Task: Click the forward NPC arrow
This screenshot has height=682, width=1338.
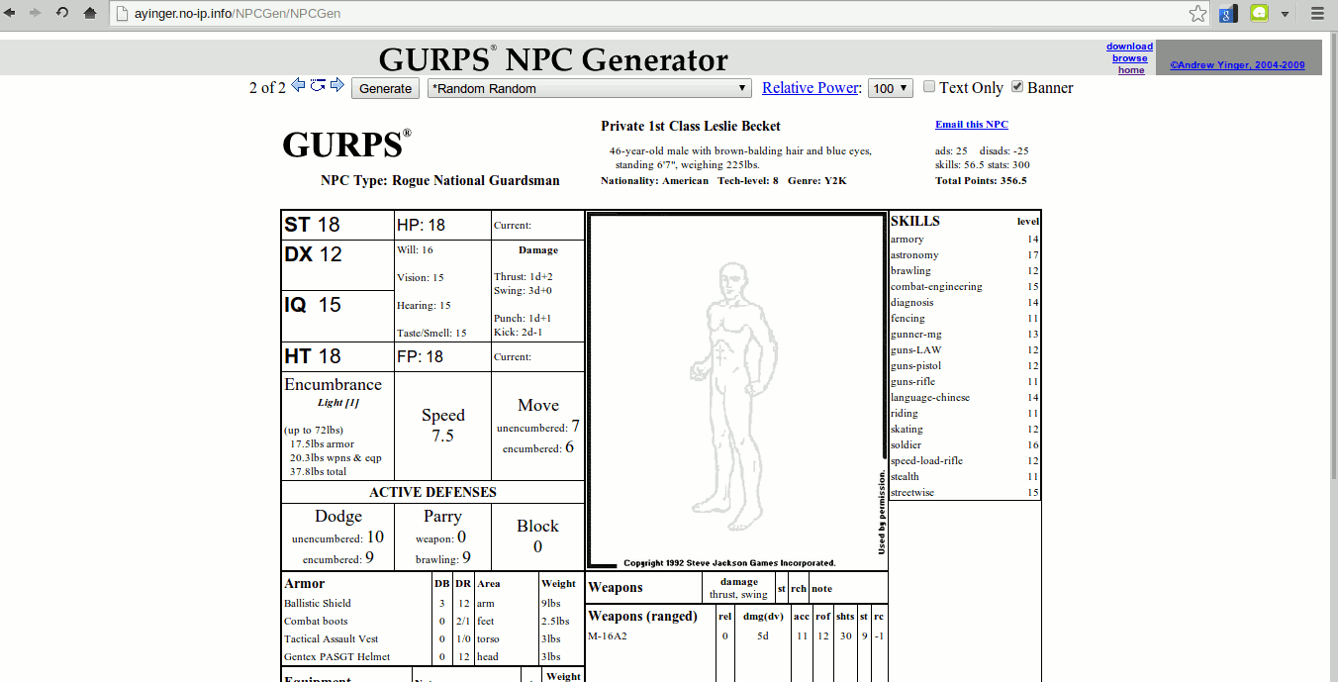Action: click(x=337, y=87)
